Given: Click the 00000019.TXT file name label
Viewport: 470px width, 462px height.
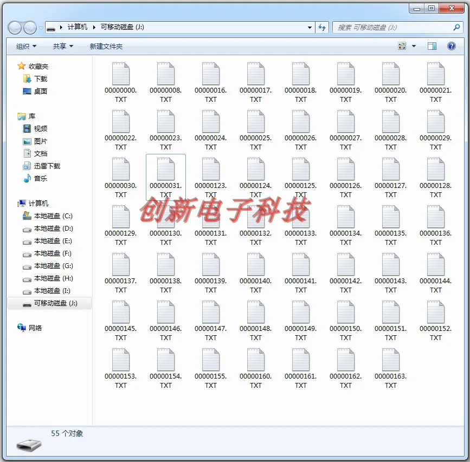Looking at the screenshot, I should pos(346,95).
